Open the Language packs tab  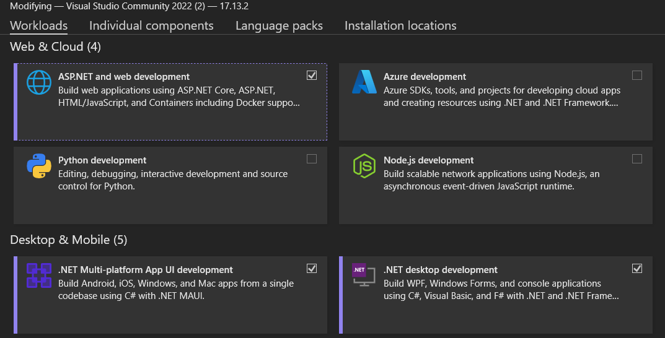pos(279,25)
